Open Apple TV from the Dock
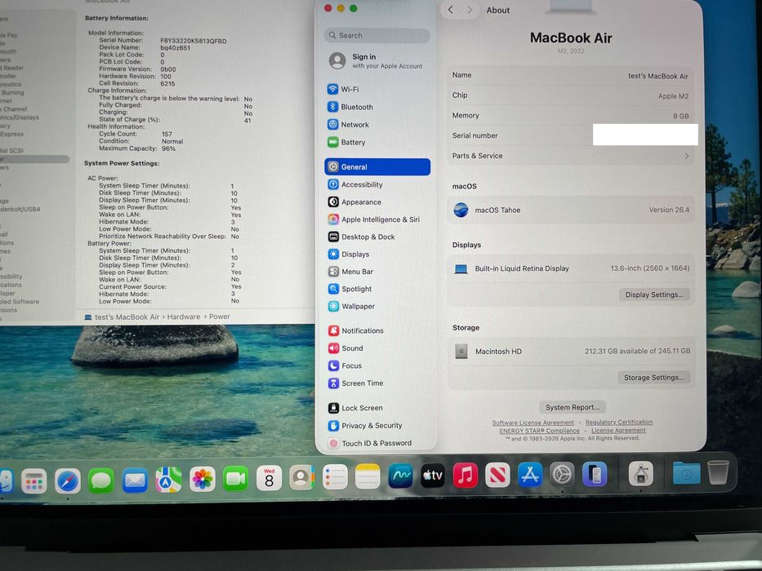Image resolution: width=762 pixels, height=571 pixels. (433, 476)
